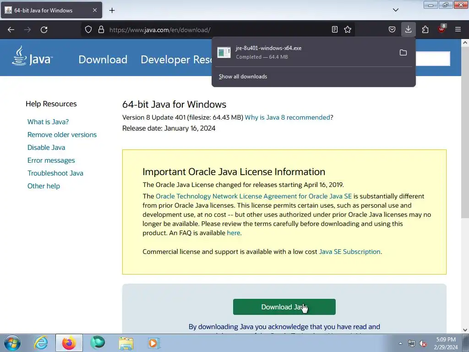Click Show all downloads
Image resolution: width=469 pixels, height=352 pixels.
click(x=243, y=77)
